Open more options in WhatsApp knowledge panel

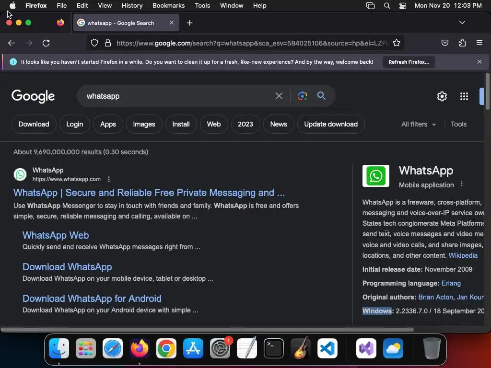[x=462, y=184]
